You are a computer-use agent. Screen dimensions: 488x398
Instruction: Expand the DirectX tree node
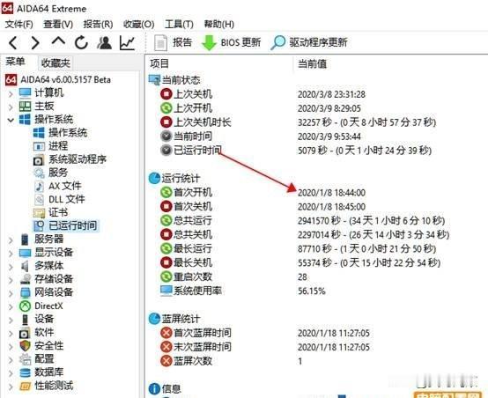(11, 306)
